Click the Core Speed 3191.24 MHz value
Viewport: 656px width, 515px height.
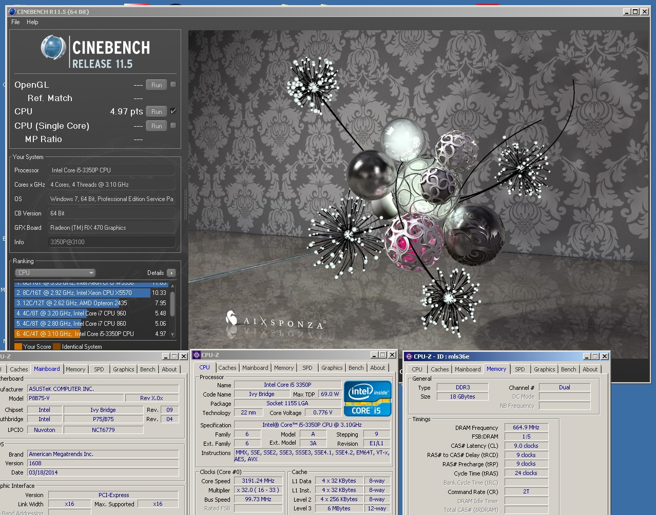[258, 481]
